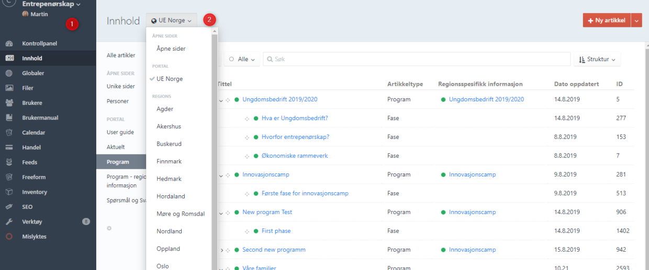Open the Alle status filter dropdown

[242, 60]
